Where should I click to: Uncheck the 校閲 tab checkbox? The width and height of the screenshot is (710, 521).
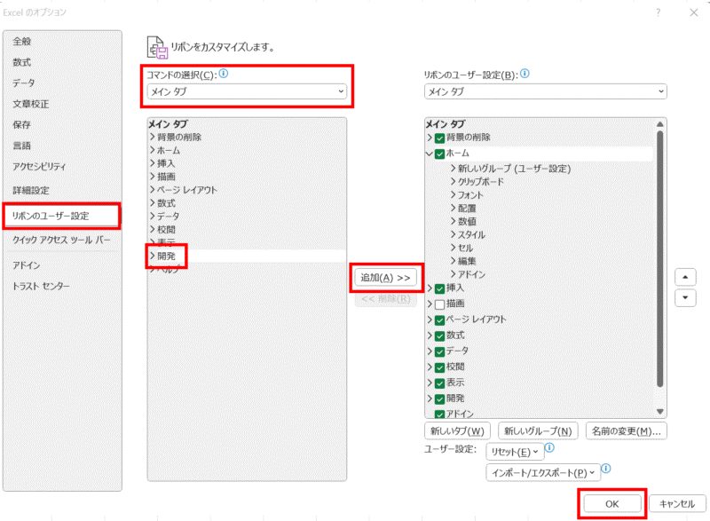click(x=439, y=367)
